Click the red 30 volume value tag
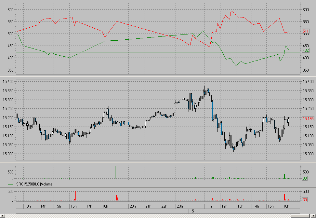The height and width of the screenshot is (218, 316). click(x=305, y=199)
